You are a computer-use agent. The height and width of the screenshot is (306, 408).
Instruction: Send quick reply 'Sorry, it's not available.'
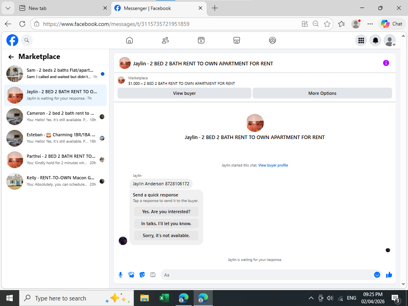point(166,235)
